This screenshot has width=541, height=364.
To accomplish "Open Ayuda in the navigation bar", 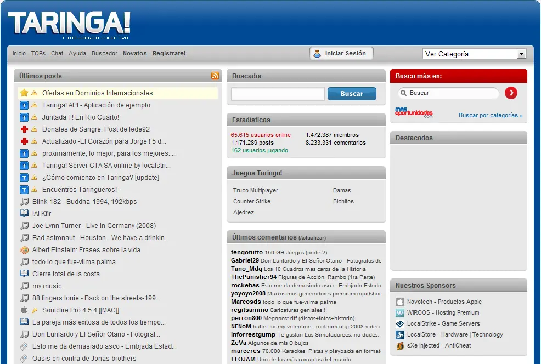I will (x=77, y=53).
